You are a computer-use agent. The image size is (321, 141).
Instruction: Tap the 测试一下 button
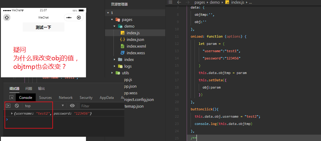click(x=43, y=27)
